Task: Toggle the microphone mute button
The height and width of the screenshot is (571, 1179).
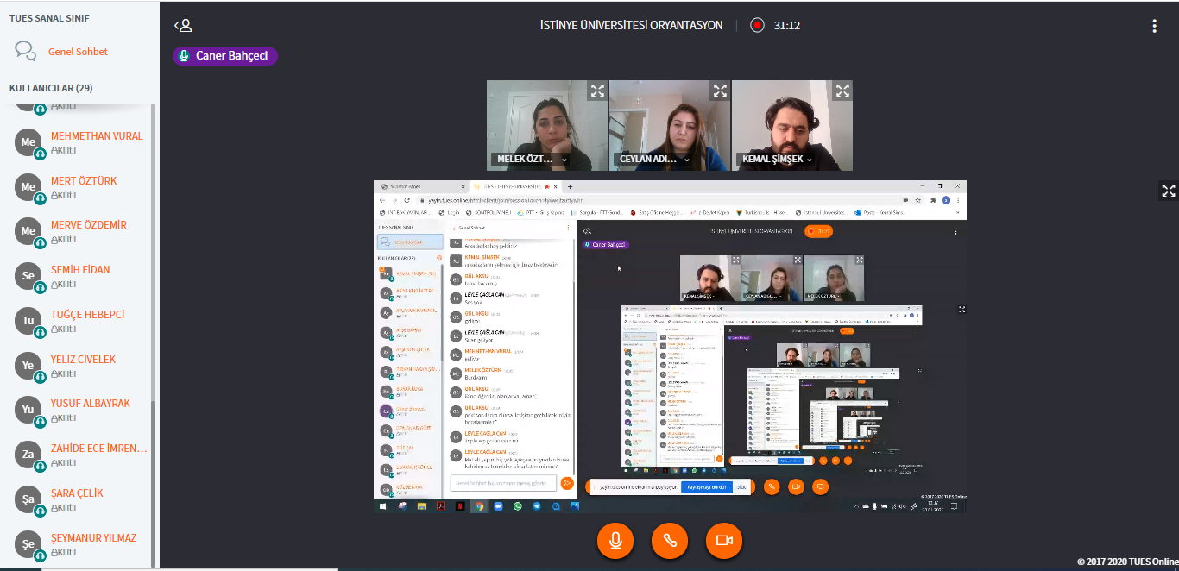Action: click(x=615, y=540)
